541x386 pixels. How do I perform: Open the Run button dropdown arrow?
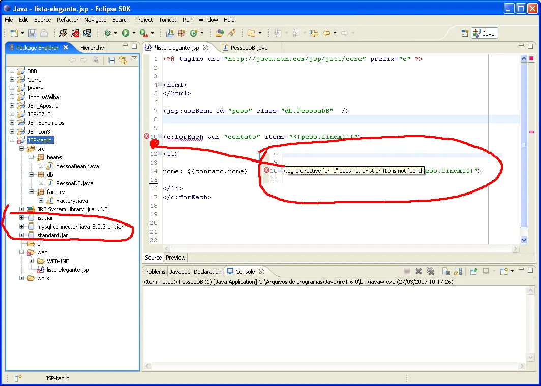134,33
